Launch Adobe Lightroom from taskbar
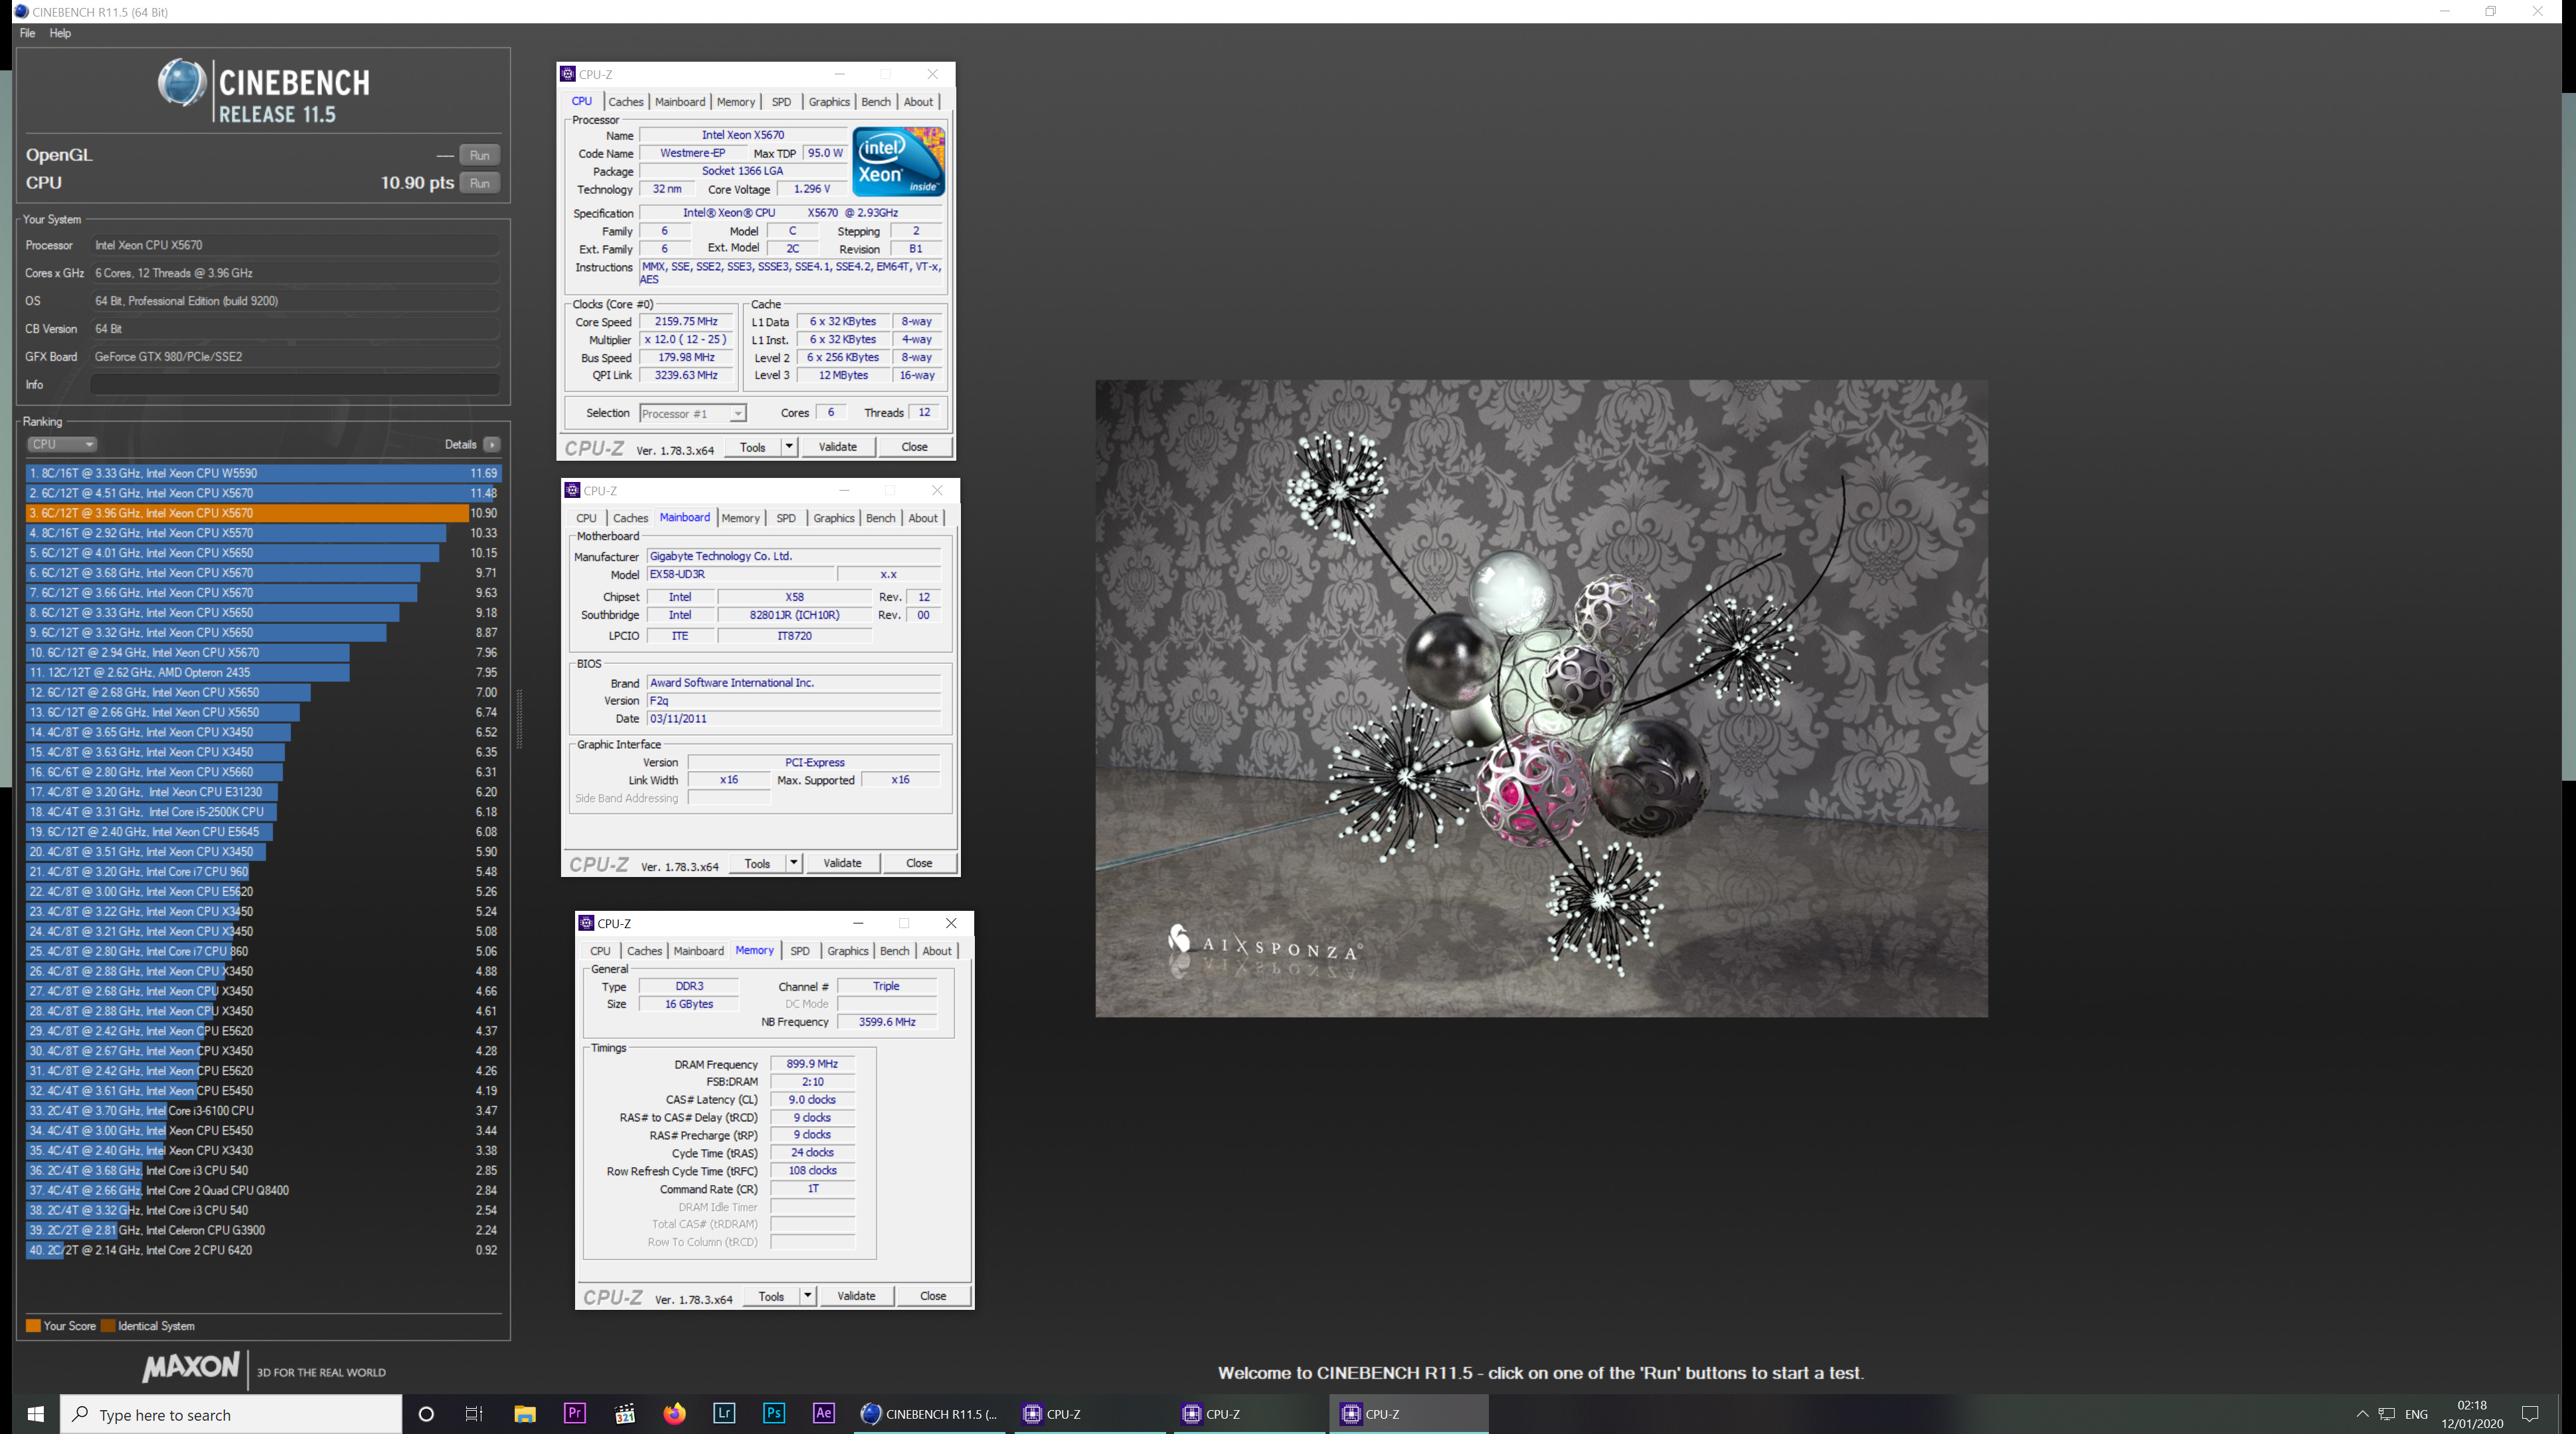Image resolution: width=2576 pixels, height=1434 pixels. 724,1413
